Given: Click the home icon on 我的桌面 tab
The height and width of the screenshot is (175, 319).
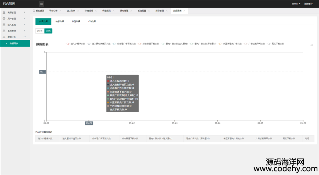Looking at the screenshot, I should click(34, 10).
